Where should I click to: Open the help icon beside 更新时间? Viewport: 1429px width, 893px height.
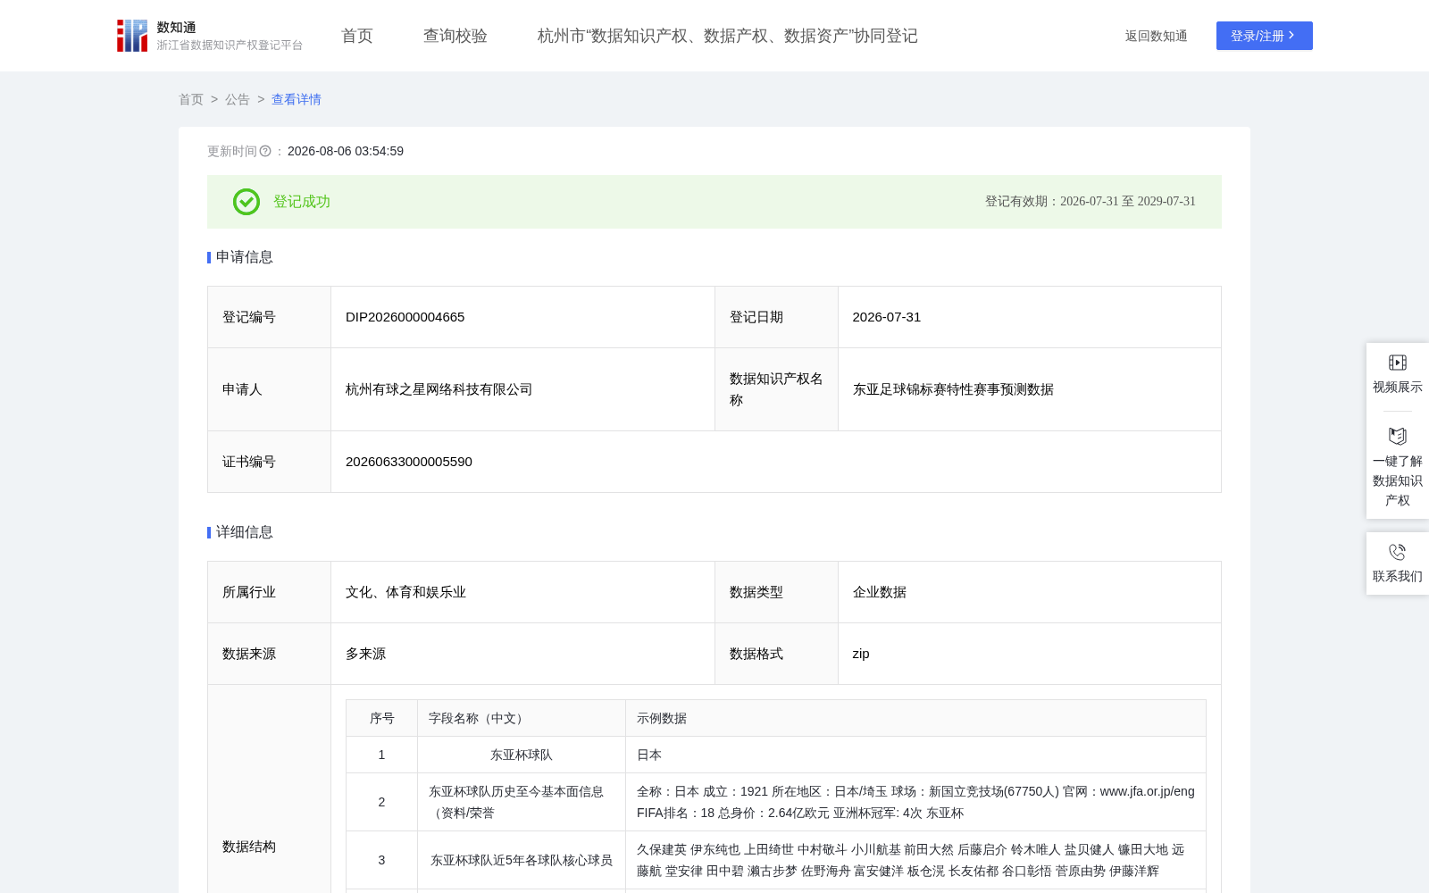[265, 152]
